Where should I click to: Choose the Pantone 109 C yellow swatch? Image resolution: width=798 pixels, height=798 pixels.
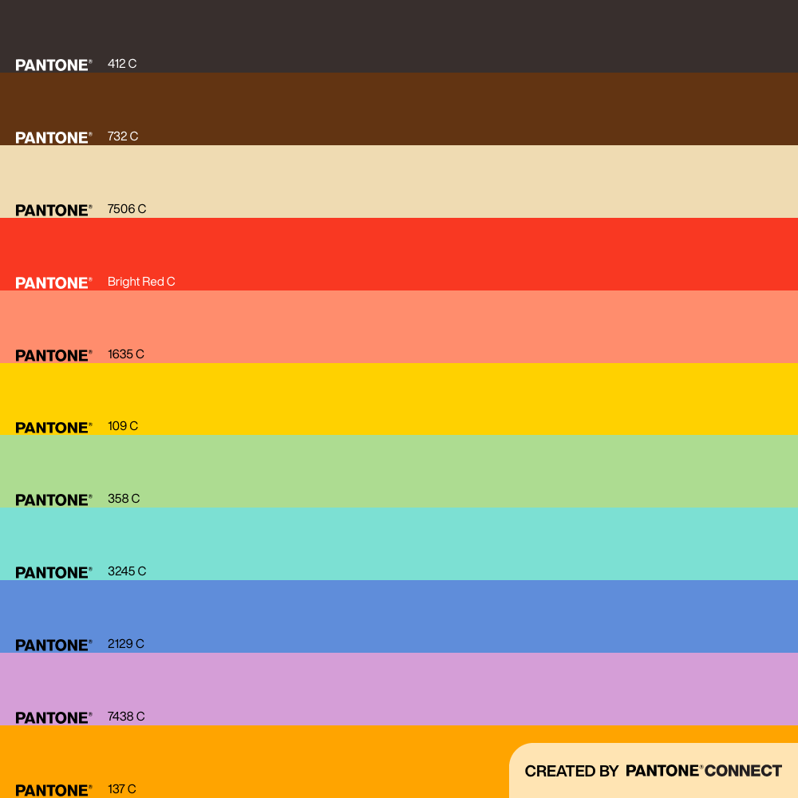point(399,399)
